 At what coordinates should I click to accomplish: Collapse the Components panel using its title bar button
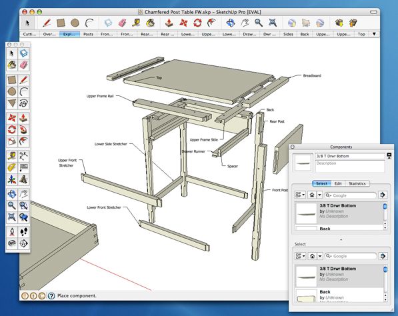coord(293,147)
